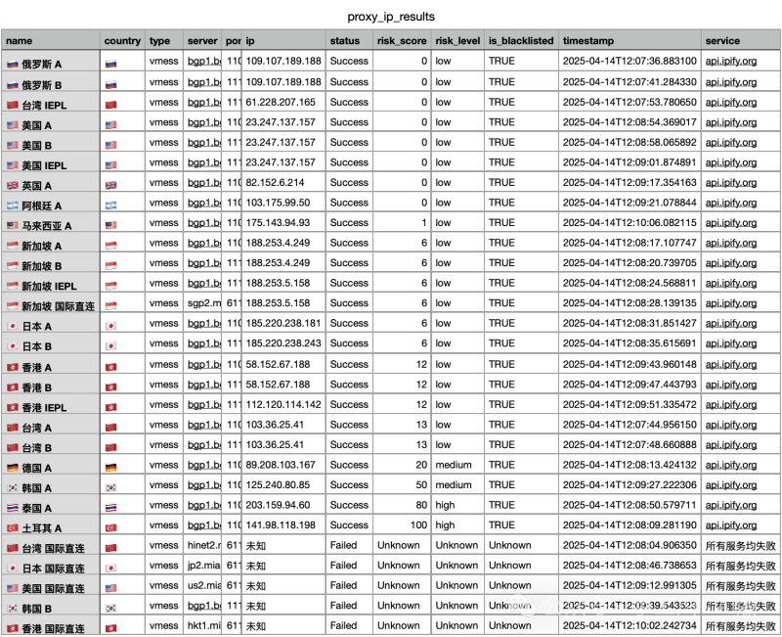Click the Malaysia flag in 马来西亚 A country cell

click(x=110, y=225)
